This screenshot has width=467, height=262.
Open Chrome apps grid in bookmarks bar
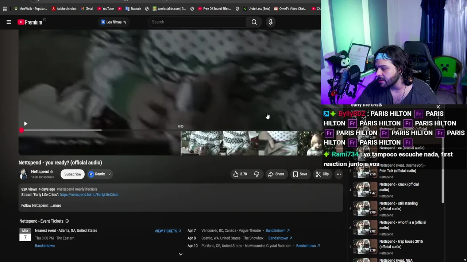coord(5,9)
